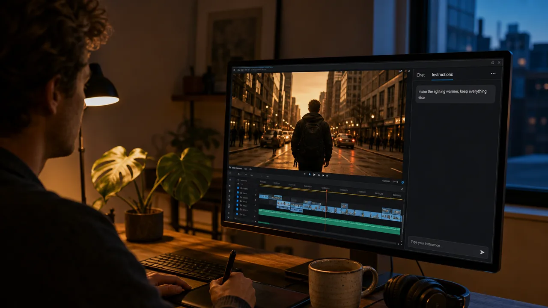Click the blue circular icon right of the timeline header
This screenshot has height=308, width=548.
pyautogui.click(x=402, y=182)
